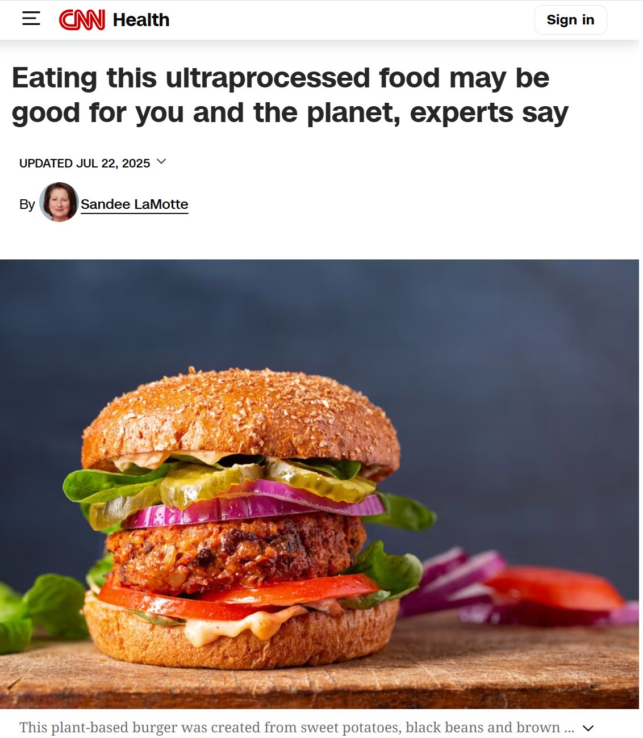
Task: Open the Sandee LaMotte author link
Action: tap(134, 204)
